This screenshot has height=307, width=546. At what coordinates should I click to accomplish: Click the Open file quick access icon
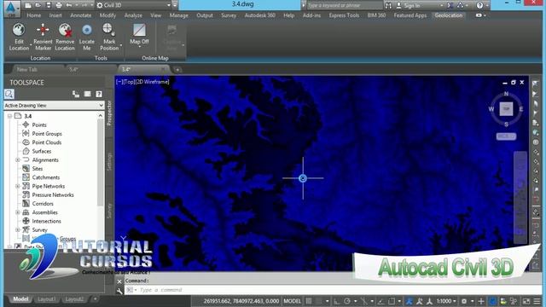(38, 5)
